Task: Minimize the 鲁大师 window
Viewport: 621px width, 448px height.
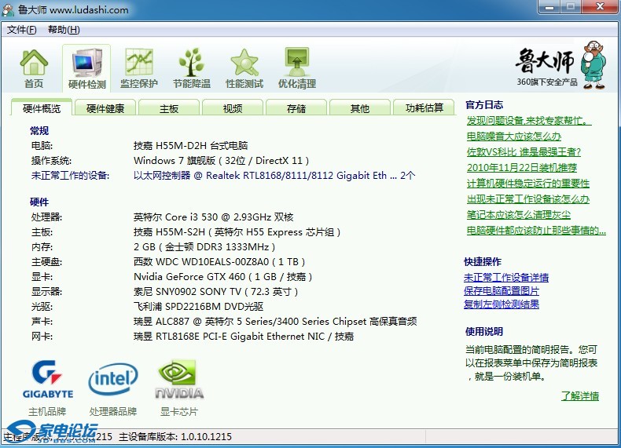Action: point(549,7)
